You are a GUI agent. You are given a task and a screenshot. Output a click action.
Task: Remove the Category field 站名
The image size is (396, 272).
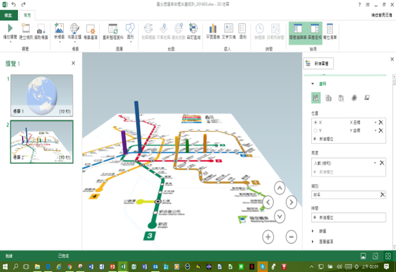point(382,194)
